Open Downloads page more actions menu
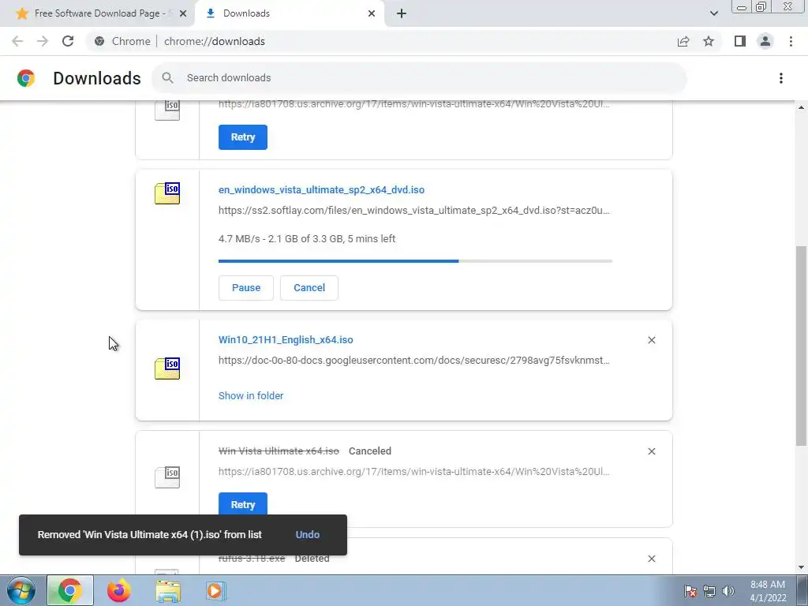 tap(781, 78)
